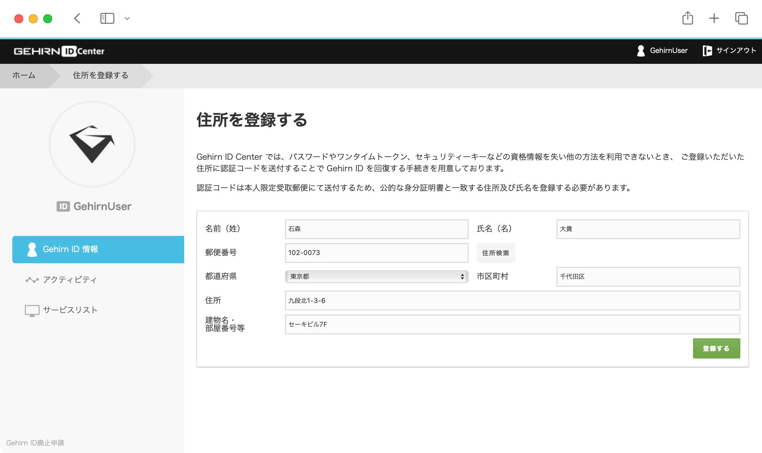The width and height of the screenshot is (762, 453).
Task: Open サービスリスト in the sidebar
Action: pyautogui.click(x=70, y=310)
